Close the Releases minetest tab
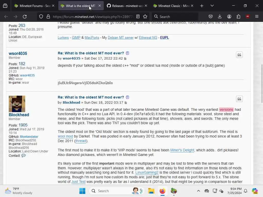The height and width of the screenshot is (197, 263). [x=146, y=6]
